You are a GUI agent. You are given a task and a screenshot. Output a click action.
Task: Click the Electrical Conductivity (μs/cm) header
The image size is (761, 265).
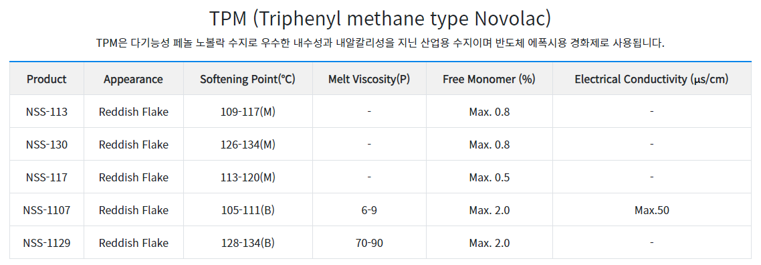tap(652, 79)
